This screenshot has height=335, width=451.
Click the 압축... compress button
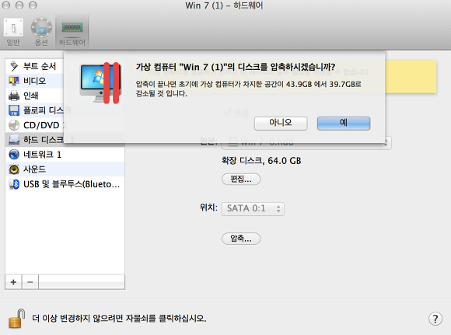point(241,239)
